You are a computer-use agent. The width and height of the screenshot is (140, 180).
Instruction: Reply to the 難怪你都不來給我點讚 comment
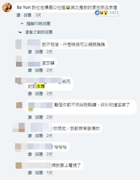39,117
